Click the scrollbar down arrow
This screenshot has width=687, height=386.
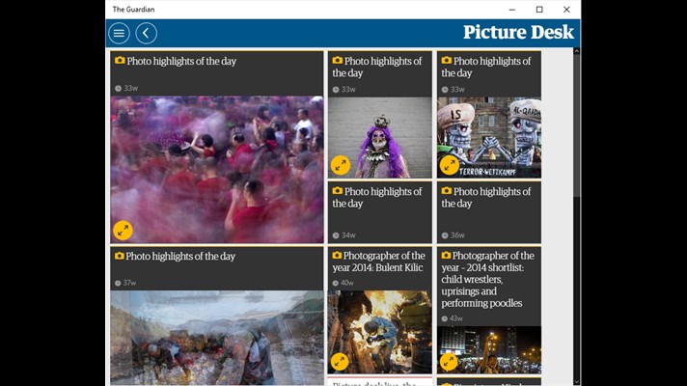pyautogui.click(x=577, y=382)
